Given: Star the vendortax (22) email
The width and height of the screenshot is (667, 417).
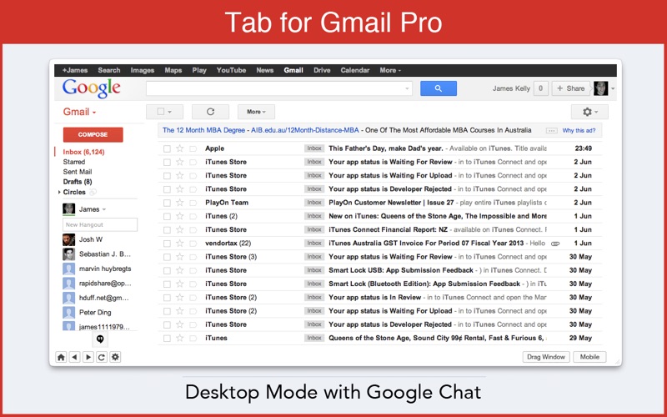Looking at the screenshot, I should click(x=179, y=244).
